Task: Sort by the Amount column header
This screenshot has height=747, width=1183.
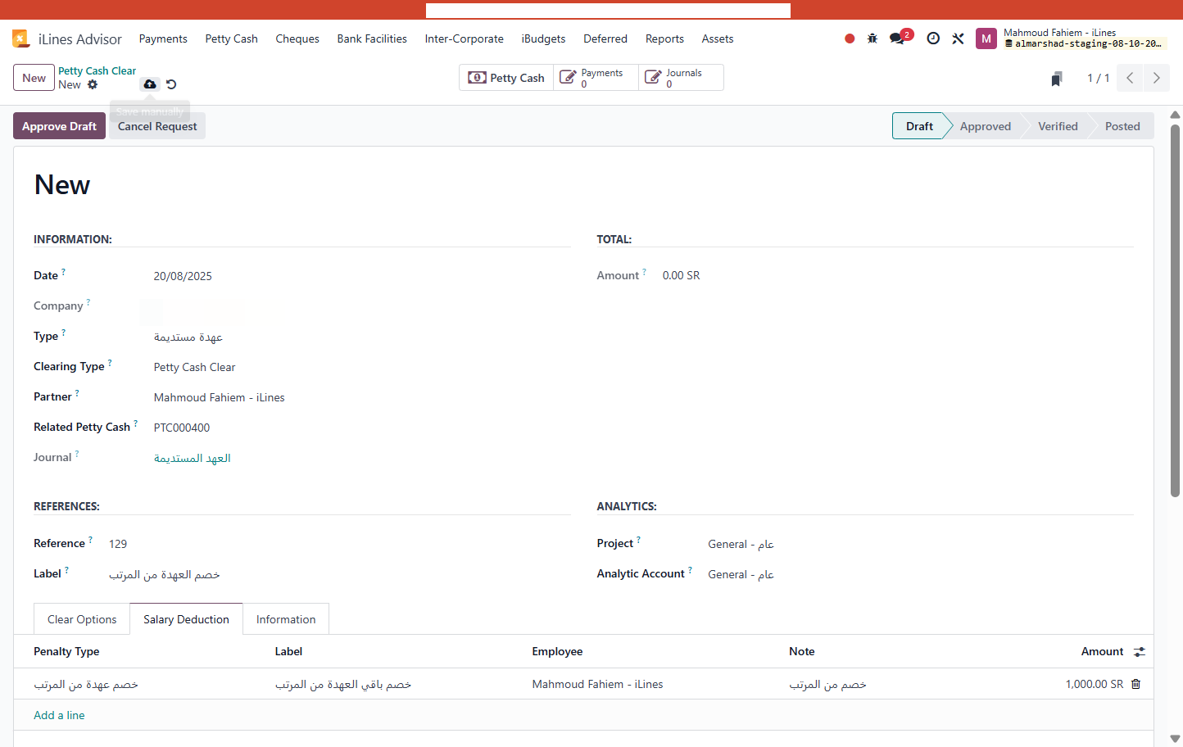Action: (1102, 651)
